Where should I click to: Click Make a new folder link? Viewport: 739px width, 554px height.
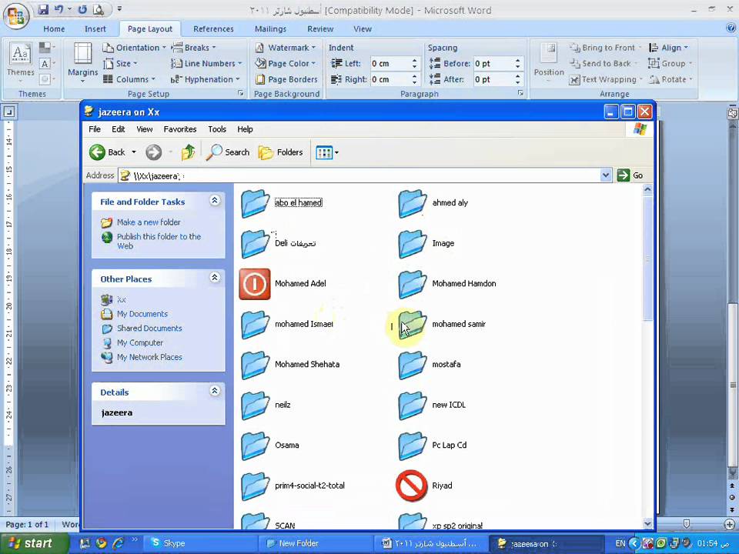click(149, 222)
